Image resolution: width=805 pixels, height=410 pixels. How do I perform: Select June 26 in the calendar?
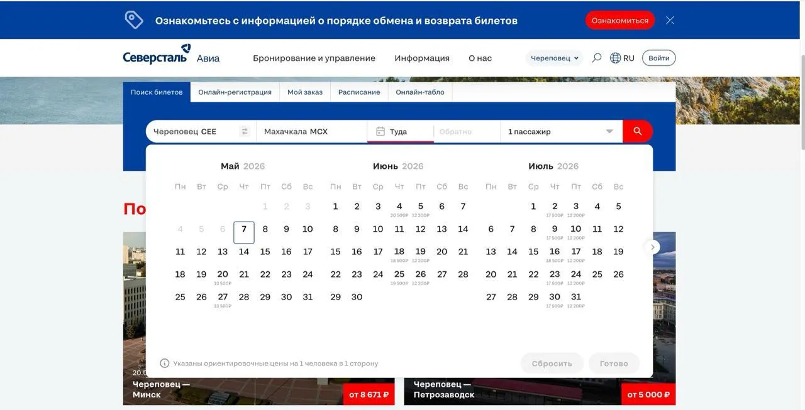pyautogui.click(x=421, y=277)
